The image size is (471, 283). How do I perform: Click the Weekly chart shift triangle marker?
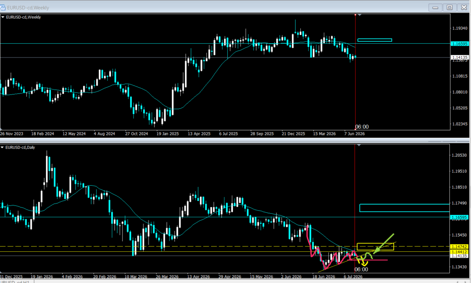[x=360, y=15]
